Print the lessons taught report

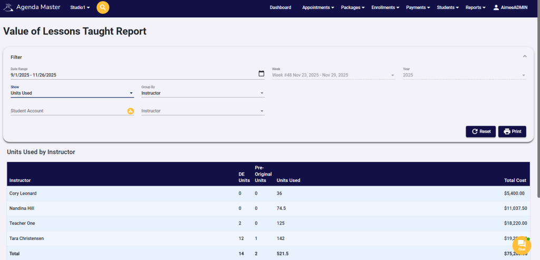coord(512,131)
